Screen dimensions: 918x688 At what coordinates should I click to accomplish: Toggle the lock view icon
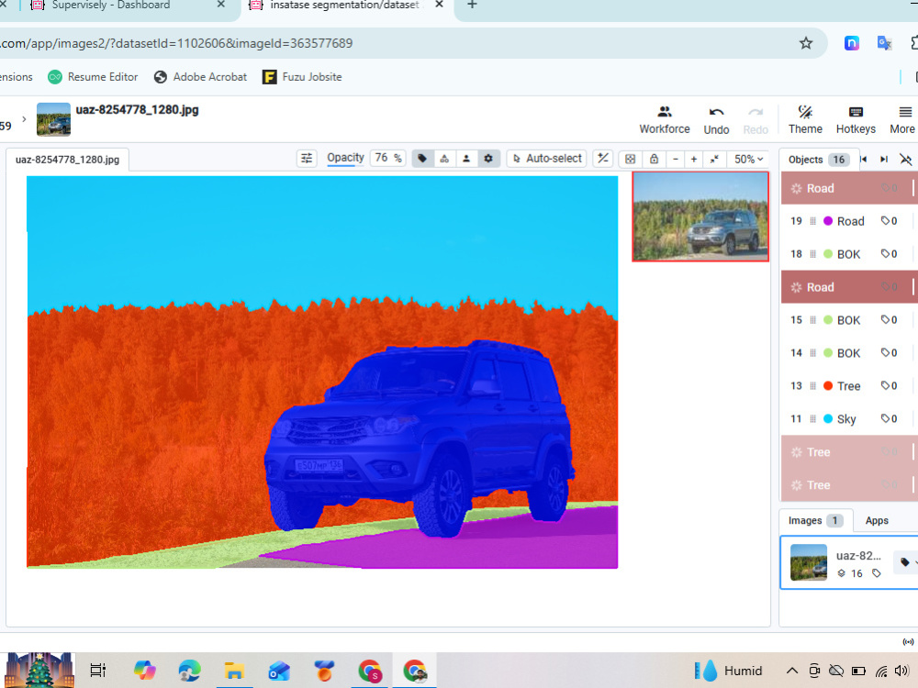[x=654, y=159]
